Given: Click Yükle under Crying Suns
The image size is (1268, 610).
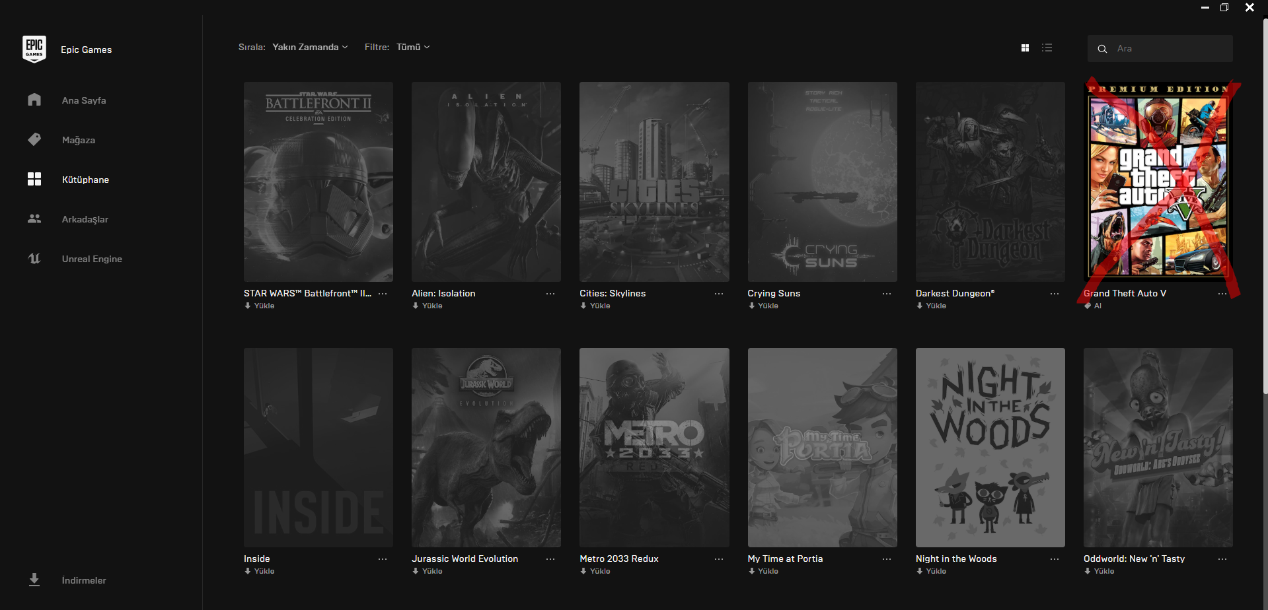Looking at the screenshot, I should [763, 306].
